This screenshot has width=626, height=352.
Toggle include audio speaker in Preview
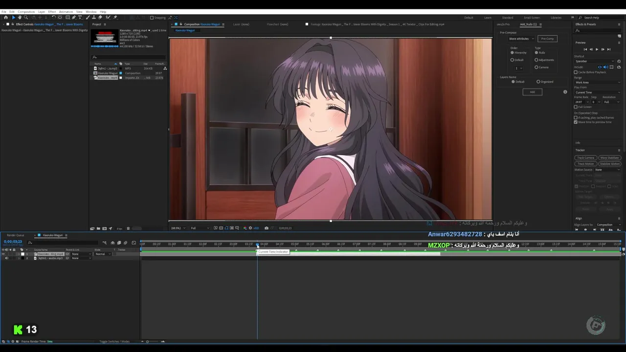pos(605,67)
